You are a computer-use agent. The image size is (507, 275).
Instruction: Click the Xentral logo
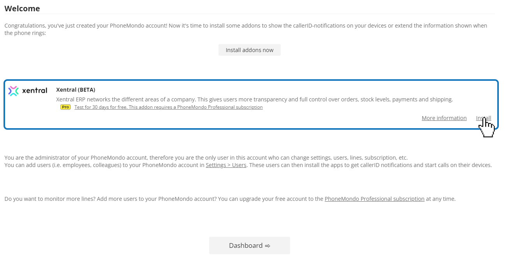[x=28, y=91]
